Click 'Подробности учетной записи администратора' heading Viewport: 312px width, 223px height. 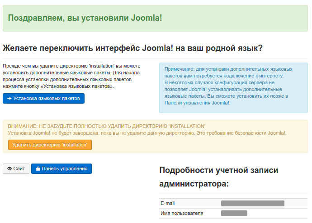219,177
